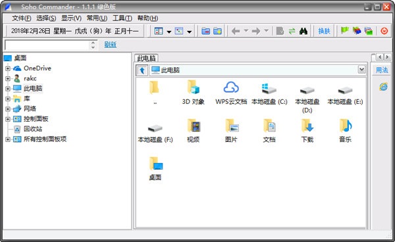Click the 用法 usage link

tap(382, 70)
